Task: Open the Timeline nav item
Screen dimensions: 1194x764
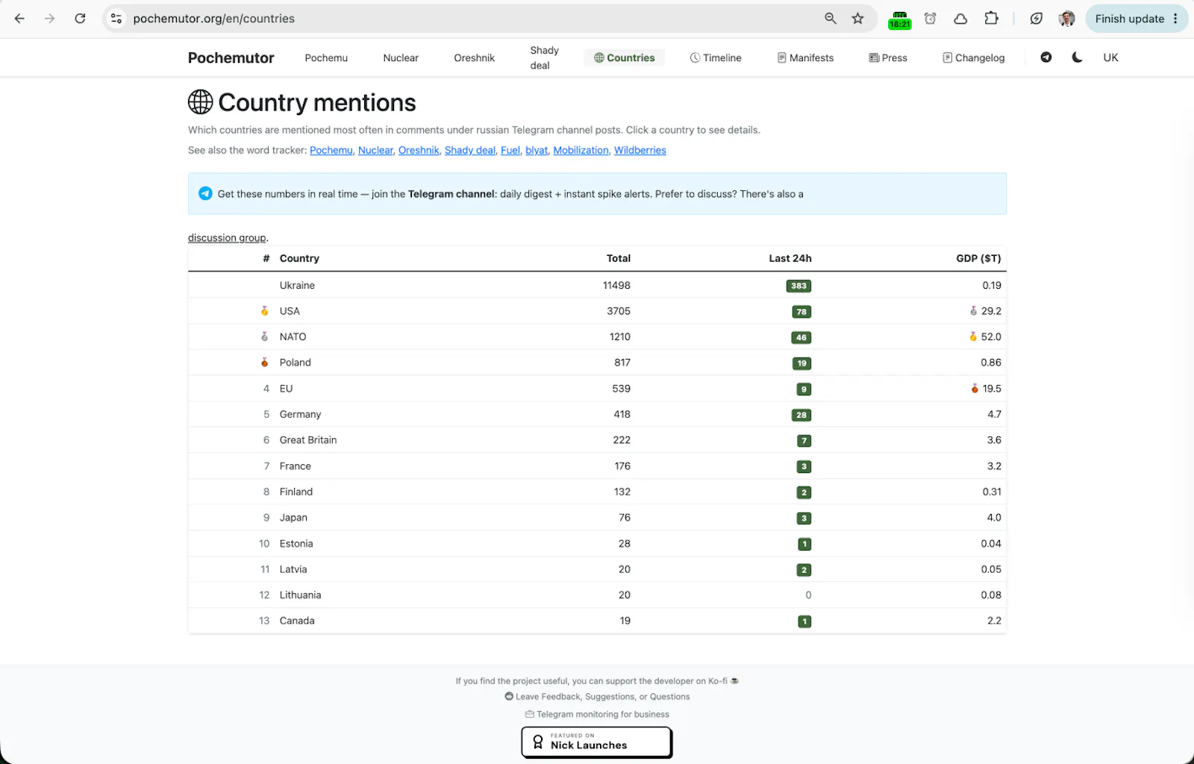Action: [x=716, y=57]
